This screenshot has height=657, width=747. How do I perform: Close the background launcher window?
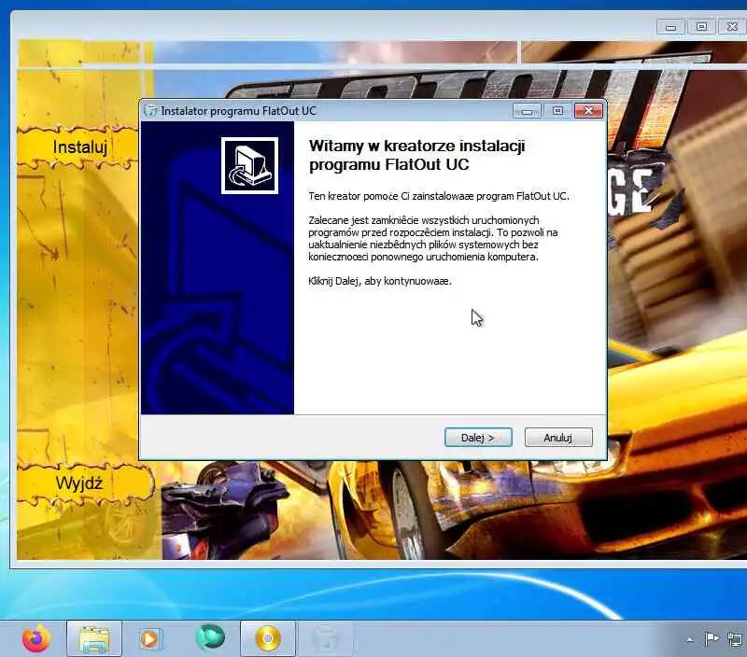[x=732, y=27]
